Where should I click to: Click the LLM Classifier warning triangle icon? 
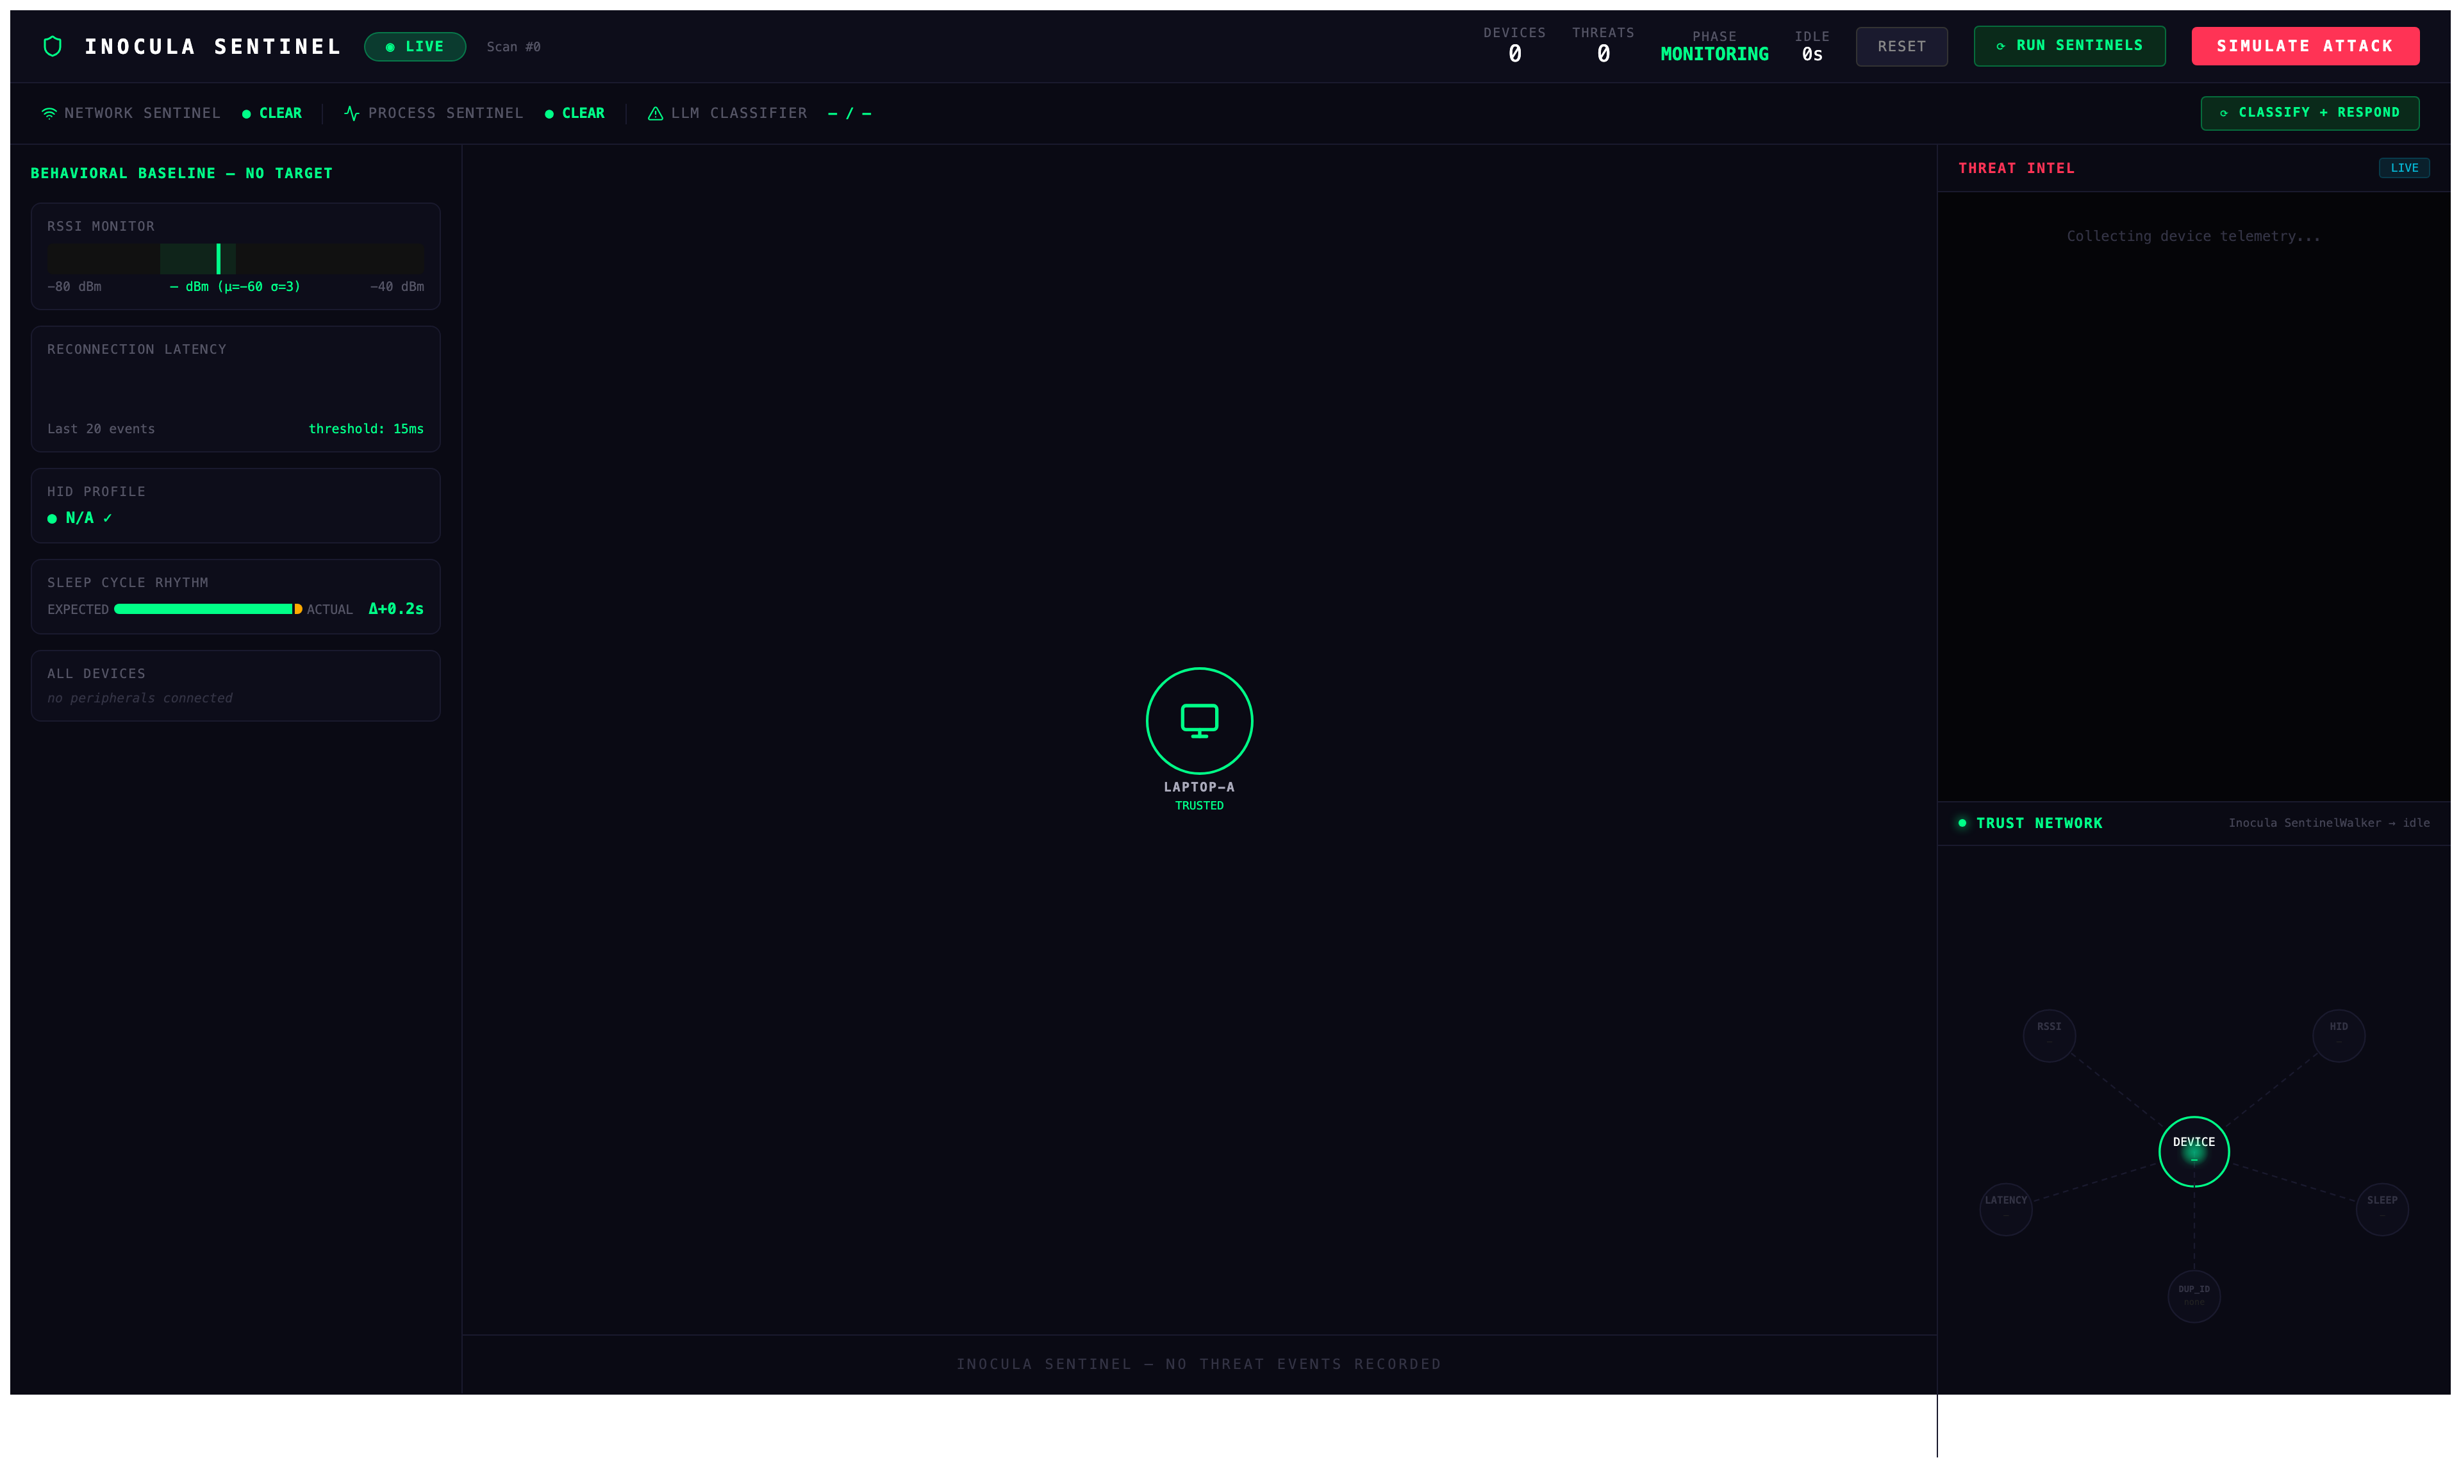(x=655, y=112)
